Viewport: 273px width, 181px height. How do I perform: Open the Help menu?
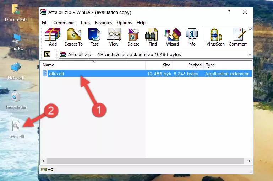[141, 23]
